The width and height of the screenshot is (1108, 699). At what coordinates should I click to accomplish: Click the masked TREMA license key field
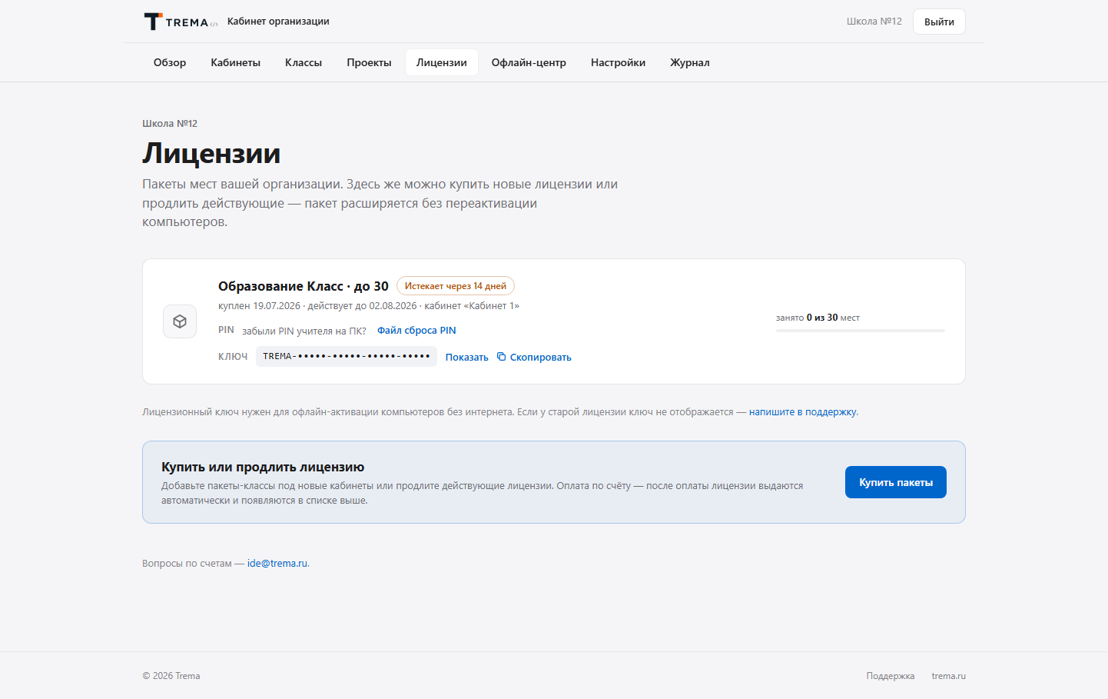347,356
